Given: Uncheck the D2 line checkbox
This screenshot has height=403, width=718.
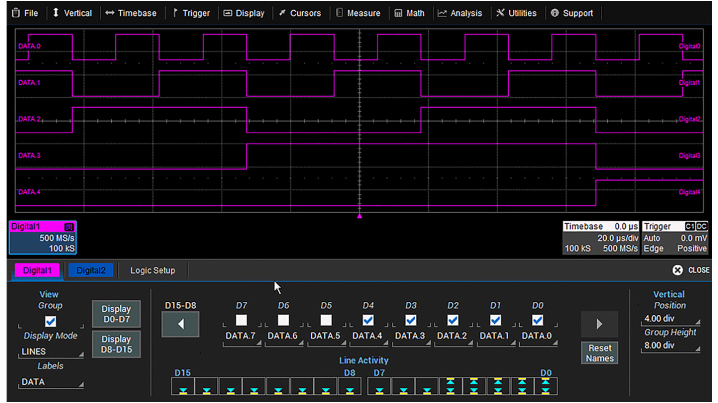Looking at the screenshot, I should click(453, 320).
